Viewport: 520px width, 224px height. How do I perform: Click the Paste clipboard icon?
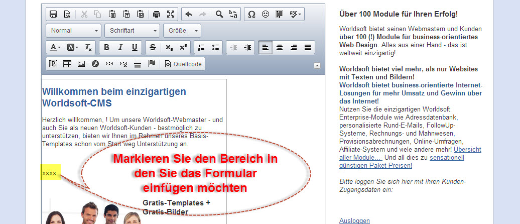pyautogui.click(x=112, y=14)
